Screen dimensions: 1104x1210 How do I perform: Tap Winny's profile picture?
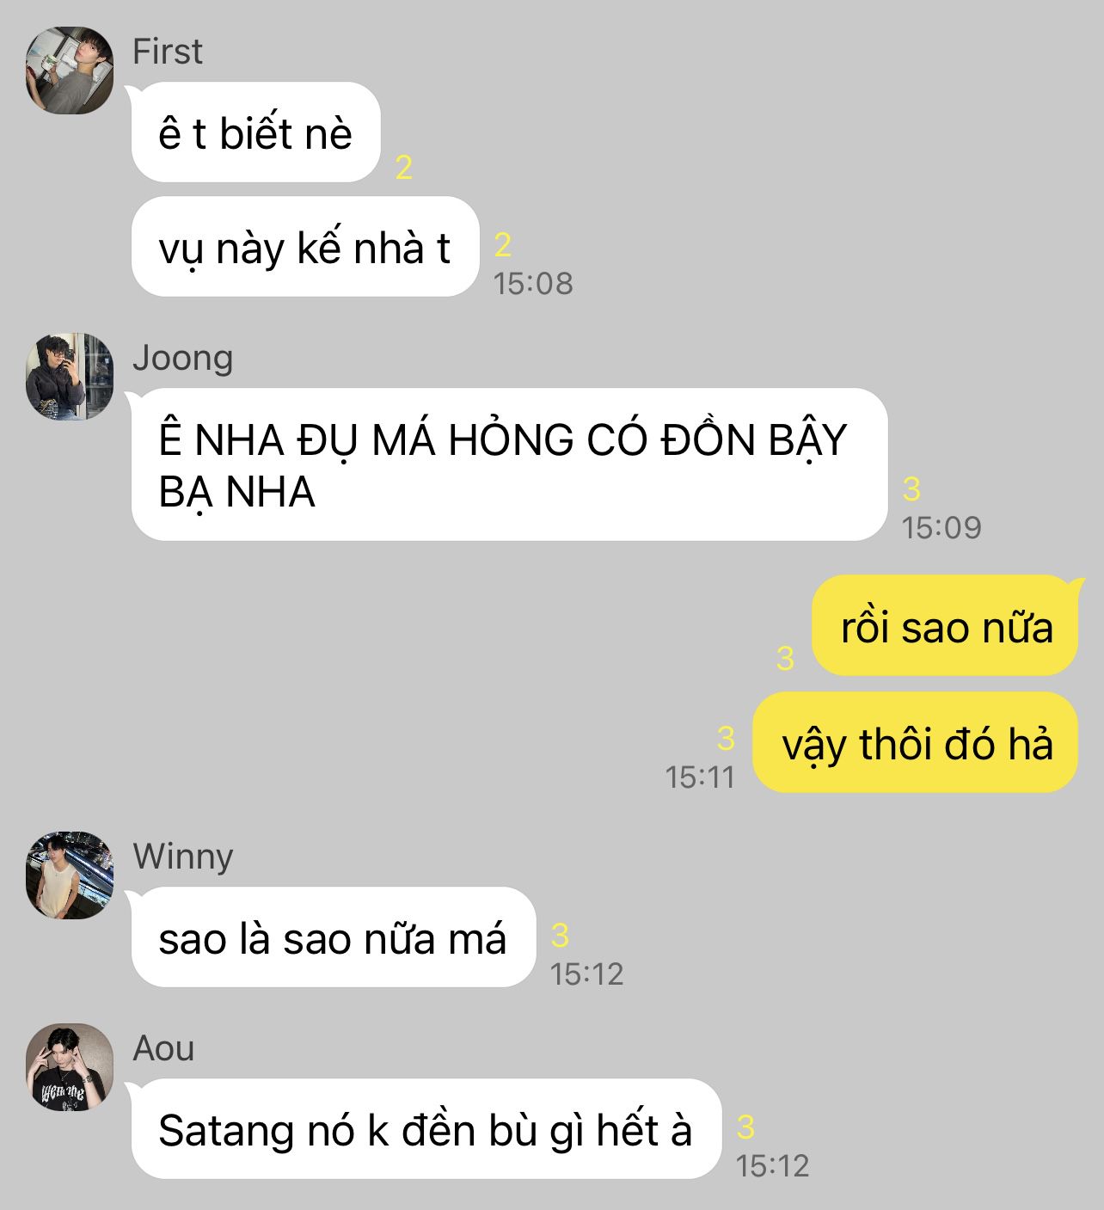(x=69, y=875)
